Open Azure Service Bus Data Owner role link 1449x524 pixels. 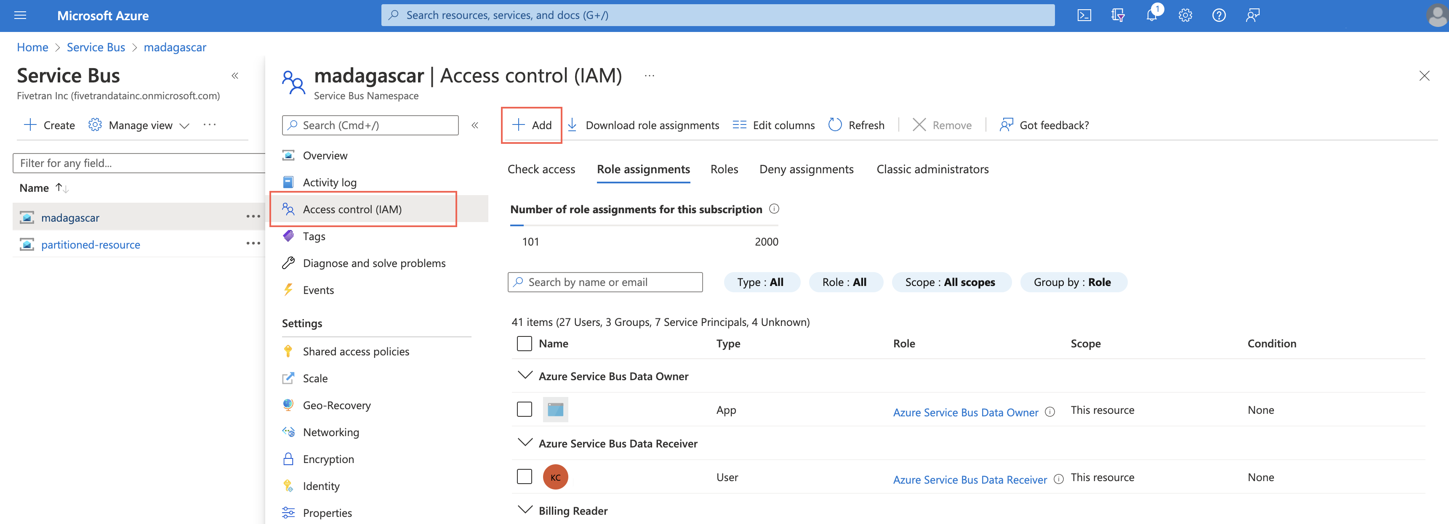coord(965,412)
